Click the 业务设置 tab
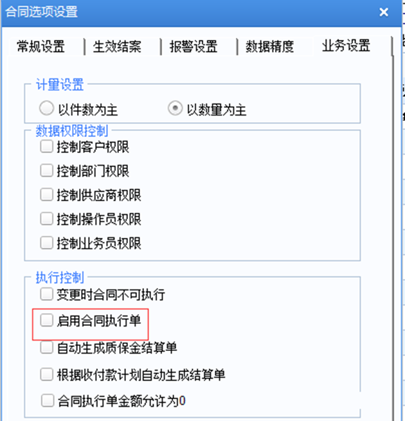Screen dimensions: 405x421 pos(346,46)
